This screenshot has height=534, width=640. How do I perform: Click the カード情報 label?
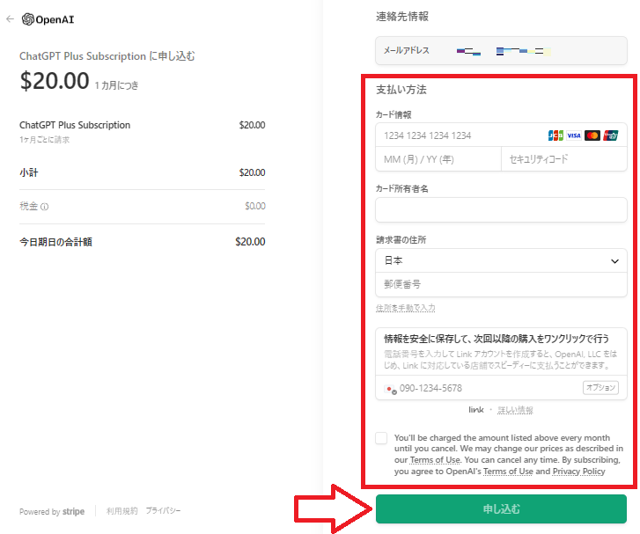[x=394, y=115]
